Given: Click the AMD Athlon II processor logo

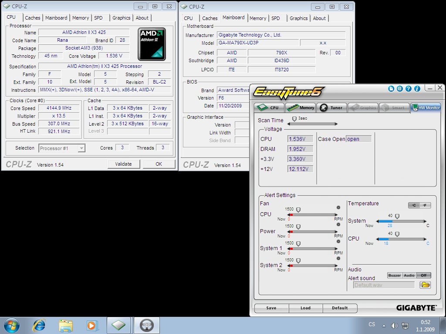Looking at the screenshot, I should point(152,44).
